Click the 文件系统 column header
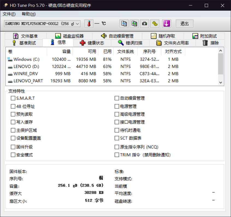 125,51
